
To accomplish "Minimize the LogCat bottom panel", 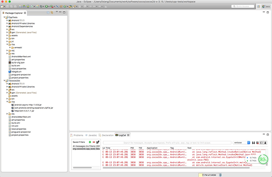I will pos(264,134).
